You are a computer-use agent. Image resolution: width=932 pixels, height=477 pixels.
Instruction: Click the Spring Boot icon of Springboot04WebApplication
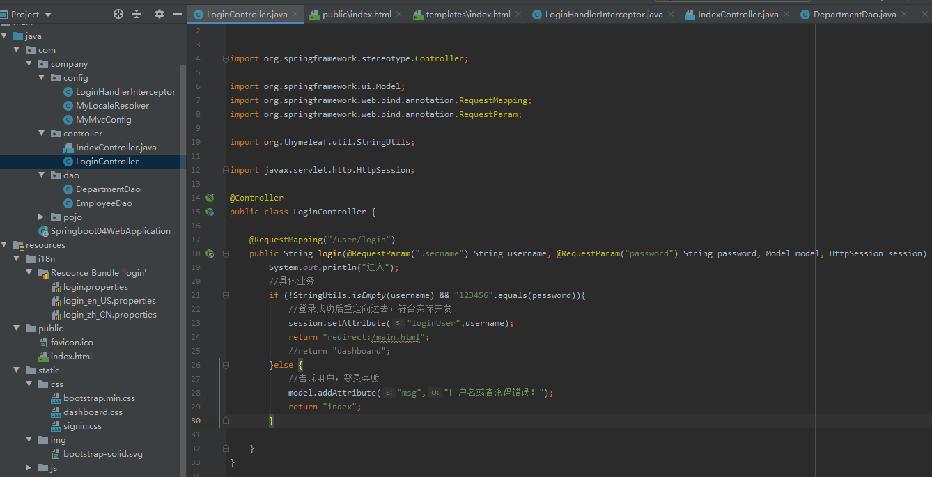pyautogui.click(x=43, y=231)
